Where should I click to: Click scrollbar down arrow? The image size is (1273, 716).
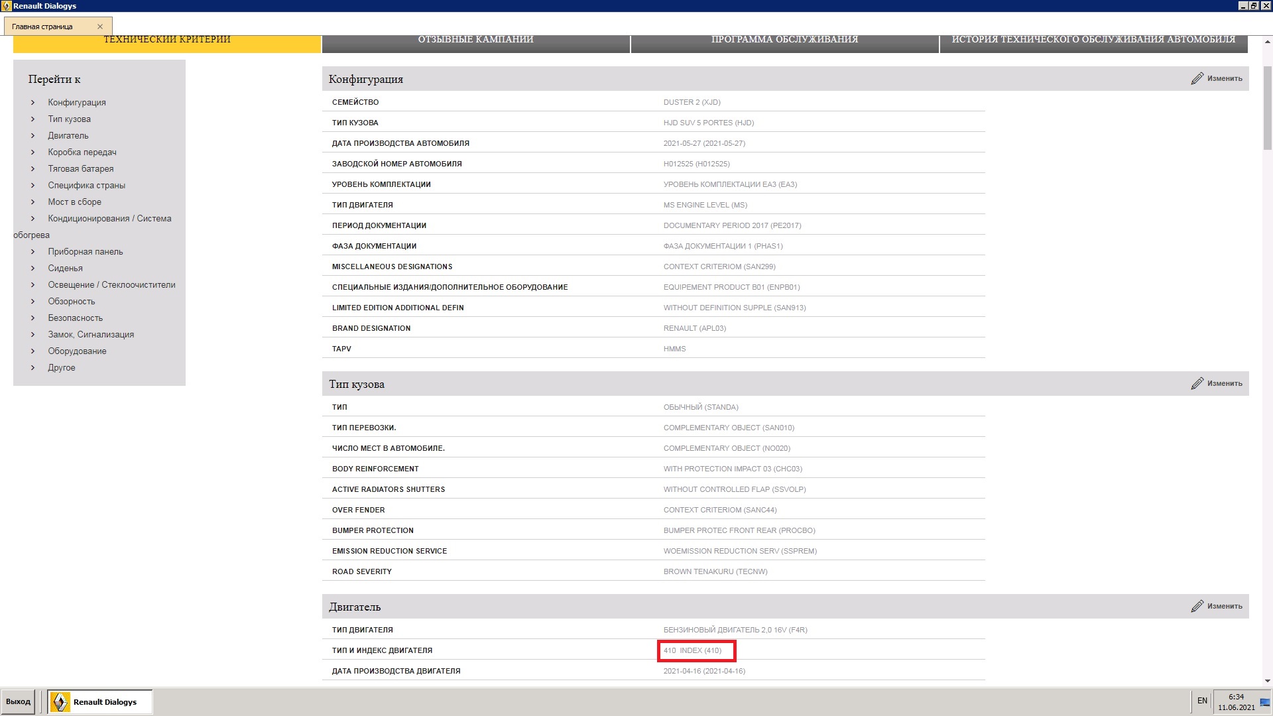pos(1267,681)
